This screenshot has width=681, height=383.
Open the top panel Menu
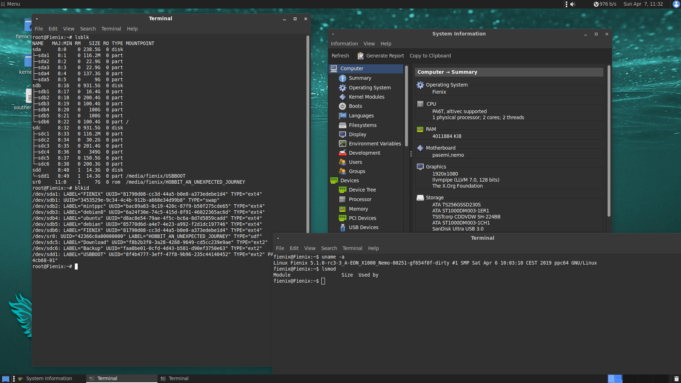(10, 4)
